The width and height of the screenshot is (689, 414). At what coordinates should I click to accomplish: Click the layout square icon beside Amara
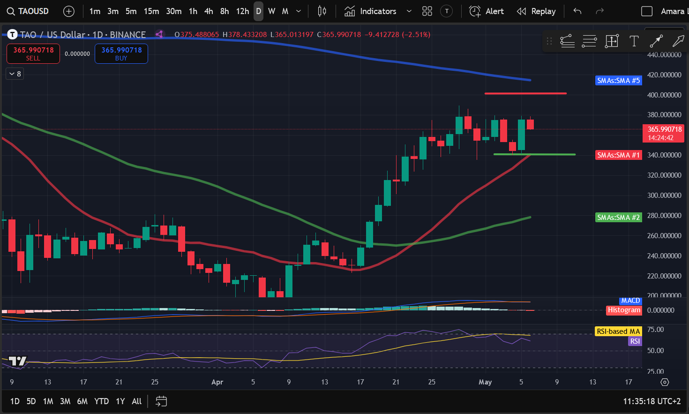pyautogui.click(x=647, y=11)
